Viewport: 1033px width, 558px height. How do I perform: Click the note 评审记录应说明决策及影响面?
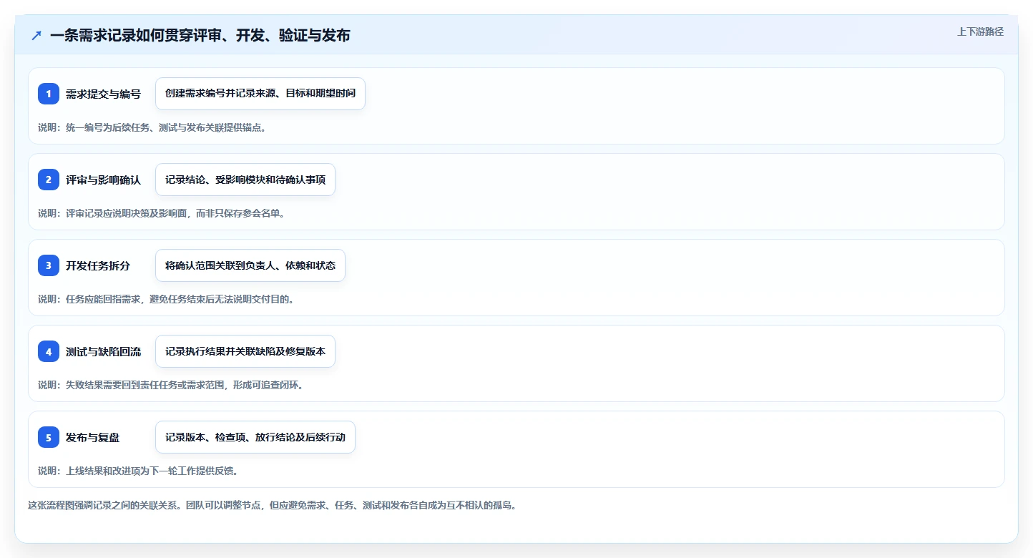click(162, 213)
